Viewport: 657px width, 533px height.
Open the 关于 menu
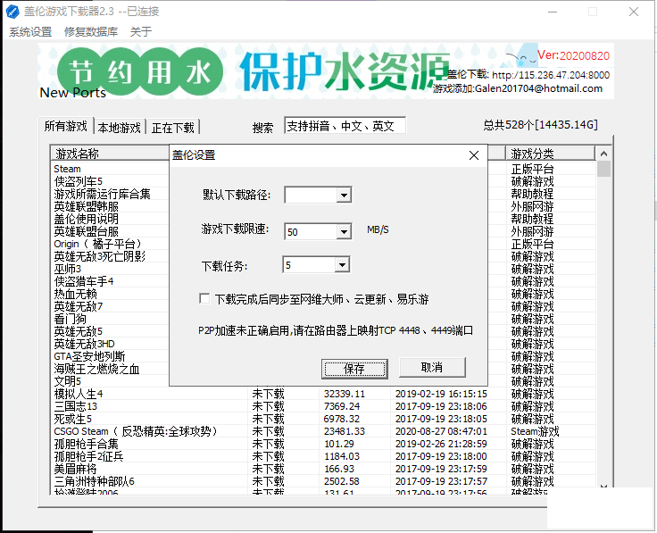[140, 32]
